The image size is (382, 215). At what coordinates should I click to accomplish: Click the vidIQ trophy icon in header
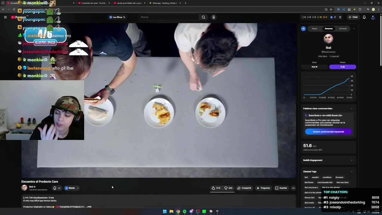tap(340, 17)
